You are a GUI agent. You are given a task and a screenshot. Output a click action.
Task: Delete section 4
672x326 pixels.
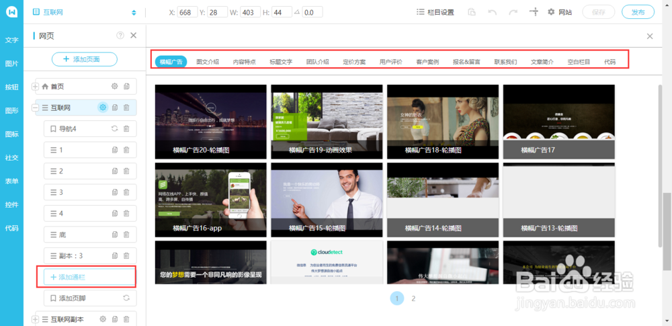pyautogui.click(x=126, y=213)
